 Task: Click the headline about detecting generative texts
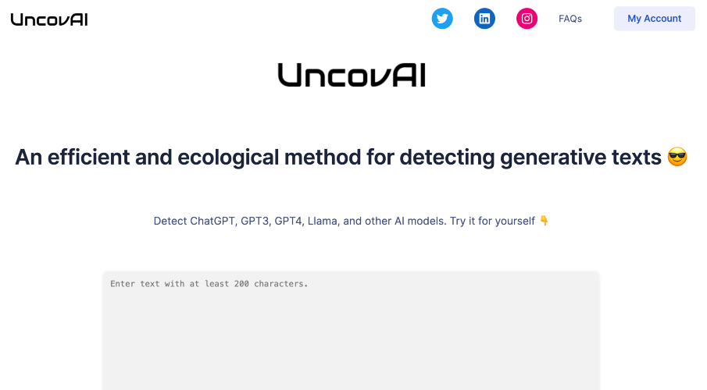coord(338,158)
